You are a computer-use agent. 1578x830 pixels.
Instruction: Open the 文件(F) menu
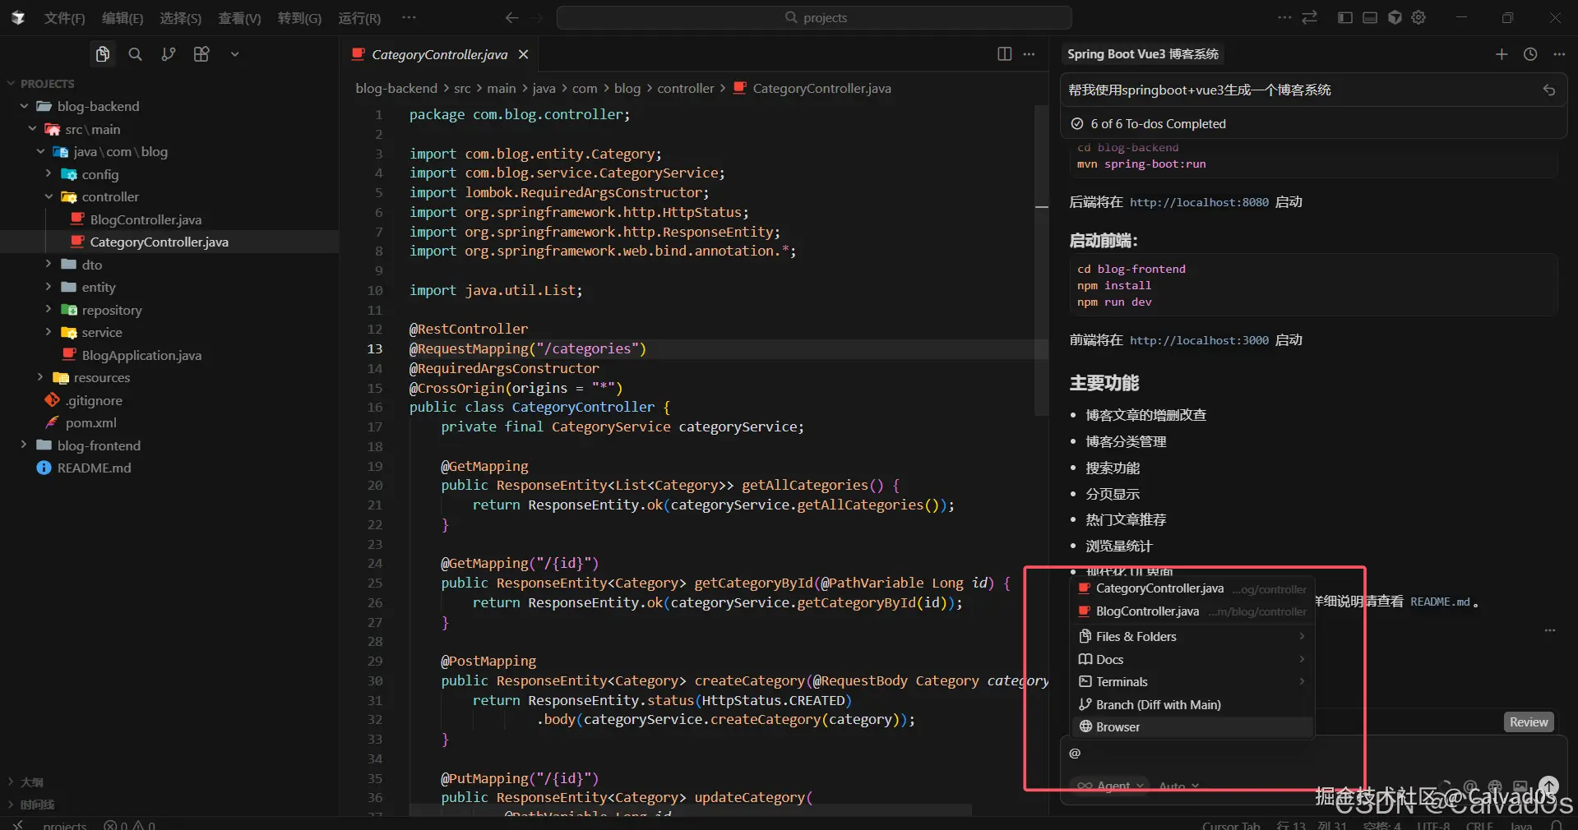[x=64, y=18]
